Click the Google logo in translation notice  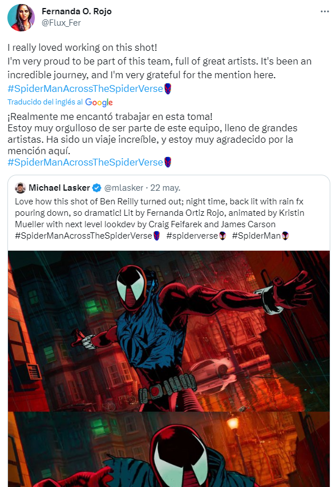click(x=99, y=102)
